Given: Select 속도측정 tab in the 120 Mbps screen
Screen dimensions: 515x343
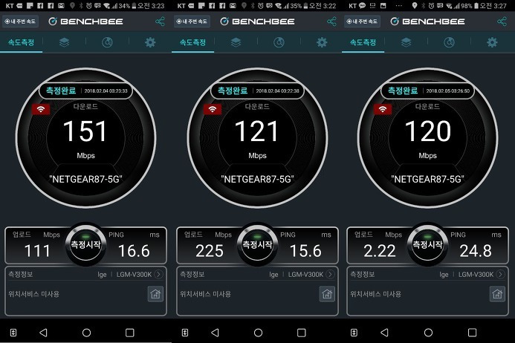Looking at the screenshot, I should [363, 42].
